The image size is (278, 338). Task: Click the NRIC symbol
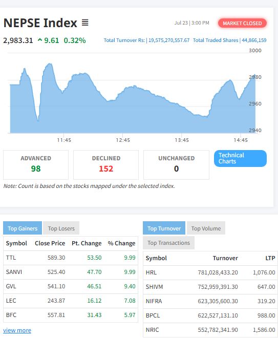[x=152, y=330]
